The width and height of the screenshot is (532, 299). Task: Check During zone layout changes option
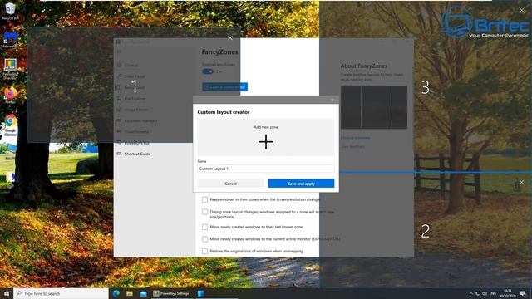pos(205,212)
